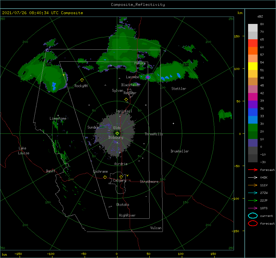Click the white plus marker near Drumheller

point(173,123)
